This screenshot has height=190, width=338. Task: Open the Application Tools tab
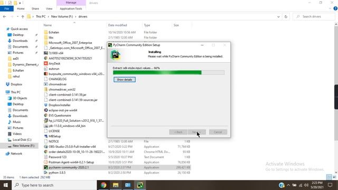pos(71,8)
